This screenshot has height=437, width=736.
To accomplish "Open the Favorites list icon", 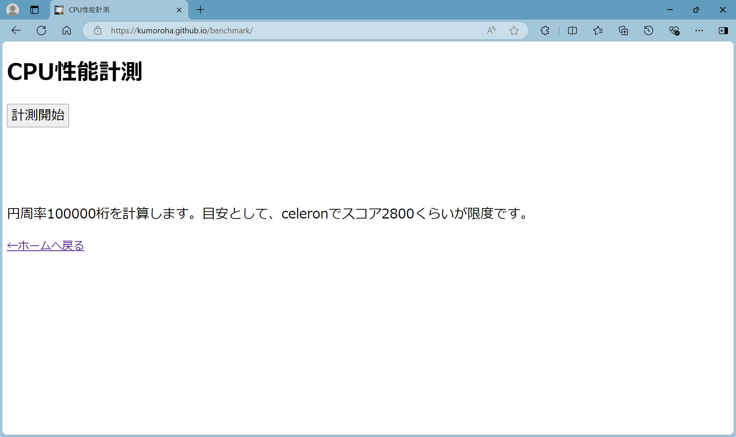I will tap(598, 31).
